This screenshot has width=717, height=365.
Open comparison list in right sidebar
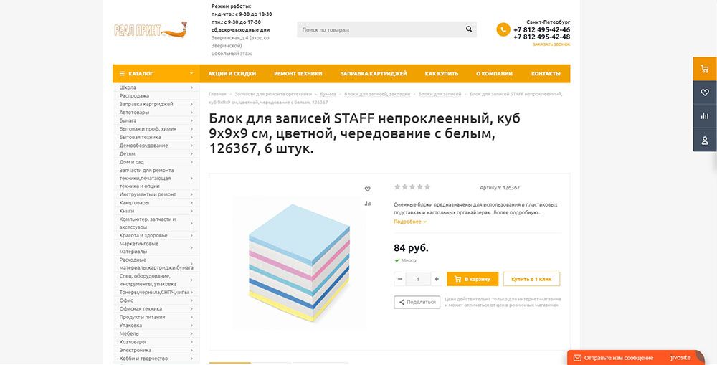click(704, 116)
